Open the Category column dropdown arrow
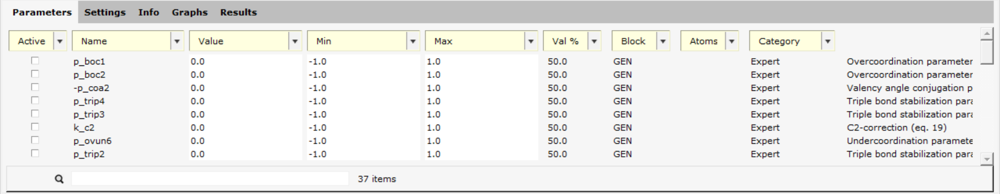This screenshot has height=194, width=1000. [x=828, y=41]
